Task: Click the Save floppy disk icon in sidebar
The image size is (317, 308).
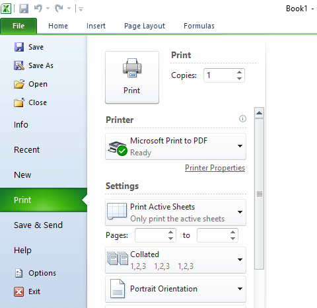Action: pyautogui.click(x=19, y=47)
